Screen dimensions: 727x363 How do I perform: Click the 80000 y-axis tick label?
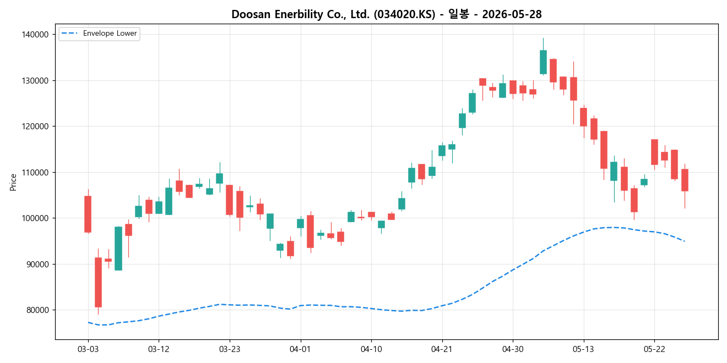point(37,310)
